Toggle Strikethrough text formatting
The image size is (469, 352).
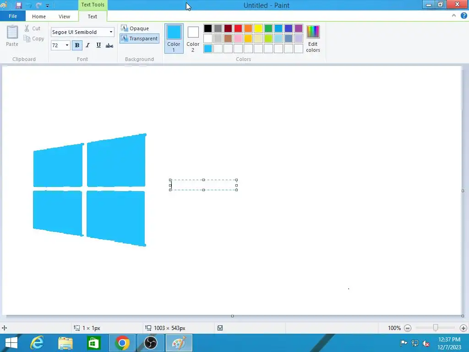[109, 45]
